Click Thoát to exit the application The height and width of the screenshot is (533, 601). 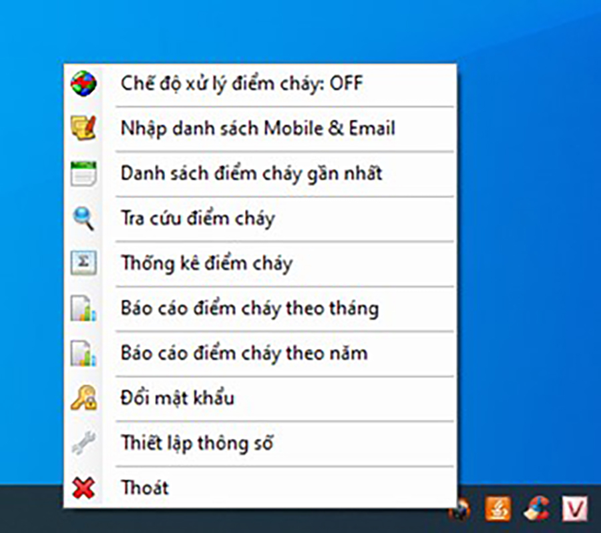point(260,488)
